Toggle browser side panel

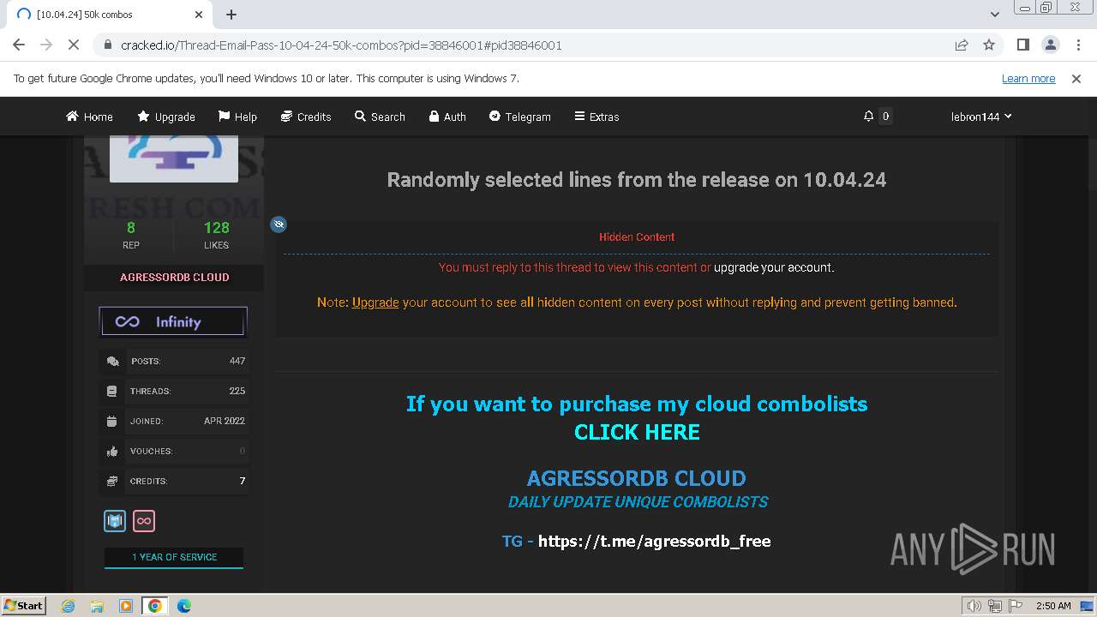pyautogui.click(x=1022, y=45)
